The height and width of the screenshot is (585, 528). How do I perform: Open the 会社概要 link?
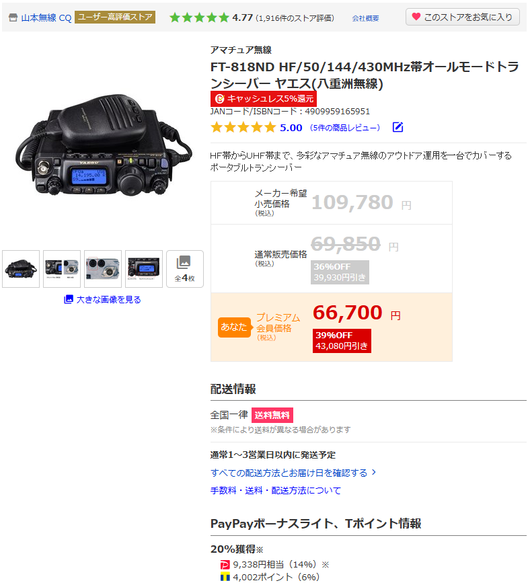pyautogui.click(x=365, y=18)
